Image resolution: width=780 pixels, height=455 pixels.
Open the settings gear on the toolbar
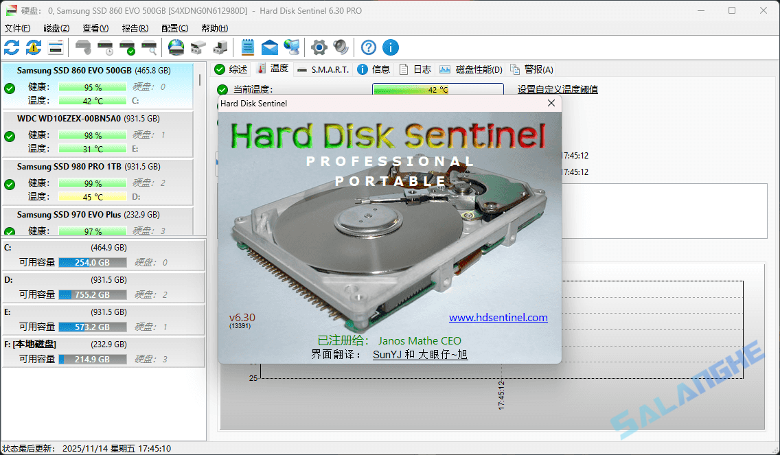(318, 47)
